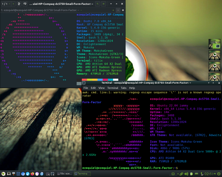Open the Tabs menu in Terminal
The image size is (222, 177).
(x=123, y=88)
